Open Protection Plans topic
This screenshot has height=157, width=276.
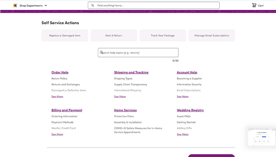point(124,116)
